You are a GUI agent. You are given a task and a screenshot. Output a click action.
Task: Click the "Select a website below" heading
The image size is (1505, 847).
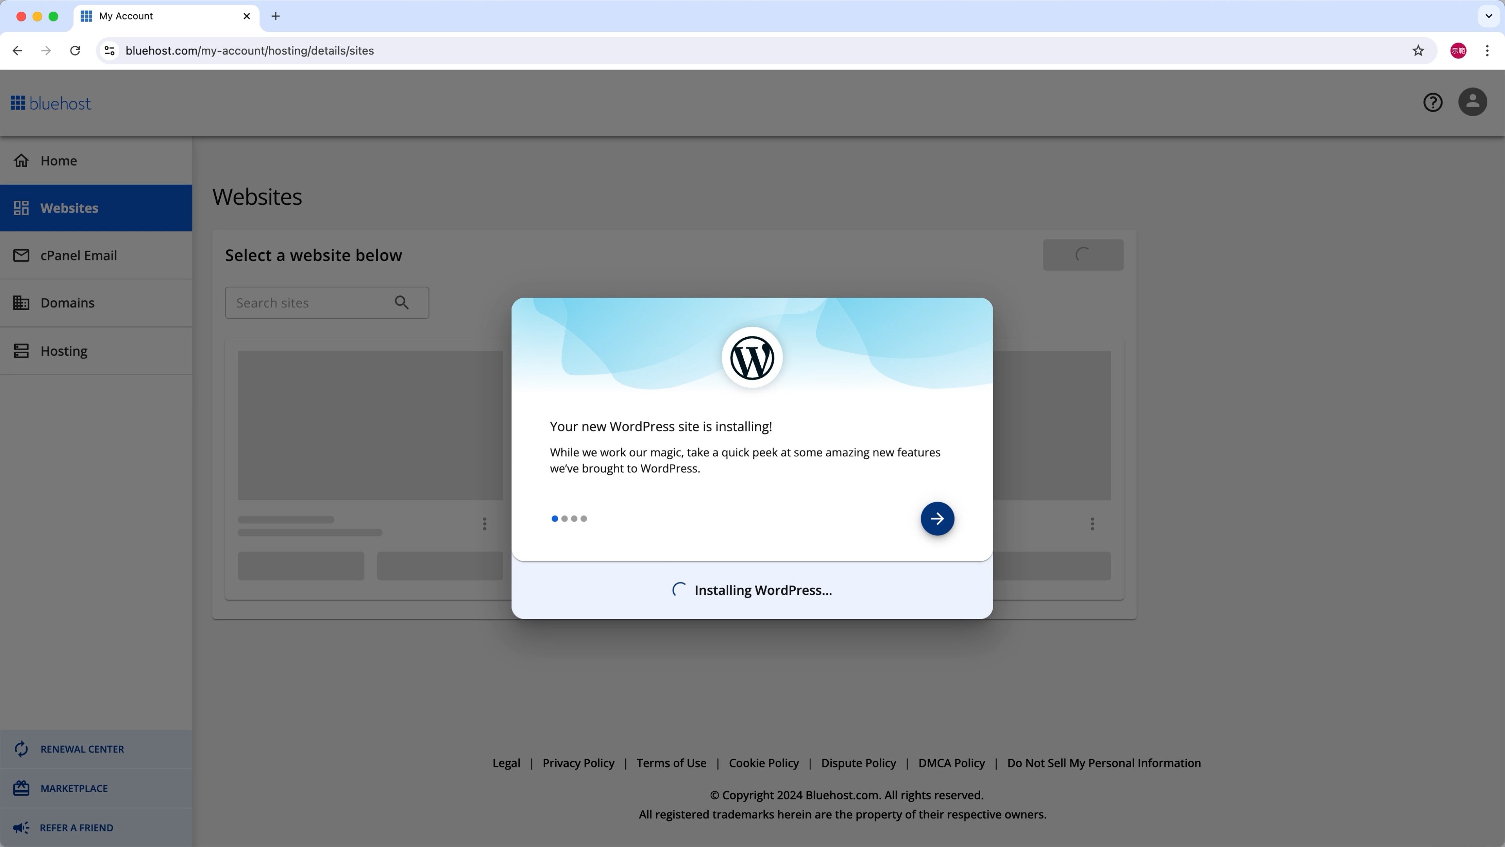click(313, 255)
